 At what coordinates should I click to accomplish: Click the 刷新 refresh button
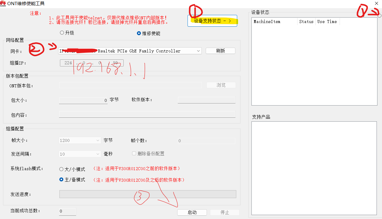[221, 51]
